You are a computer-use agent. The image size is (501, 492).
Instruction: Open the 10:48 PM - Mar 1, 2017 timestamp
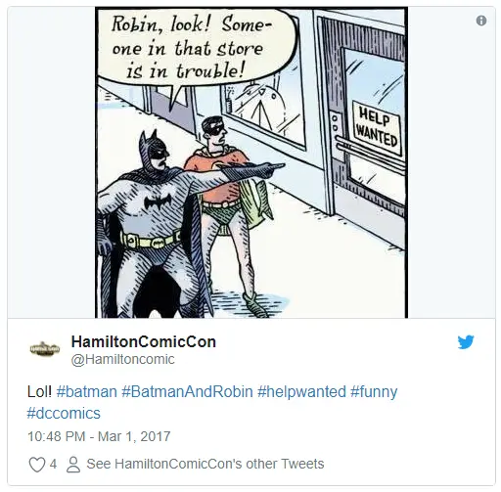pos(99,436)
